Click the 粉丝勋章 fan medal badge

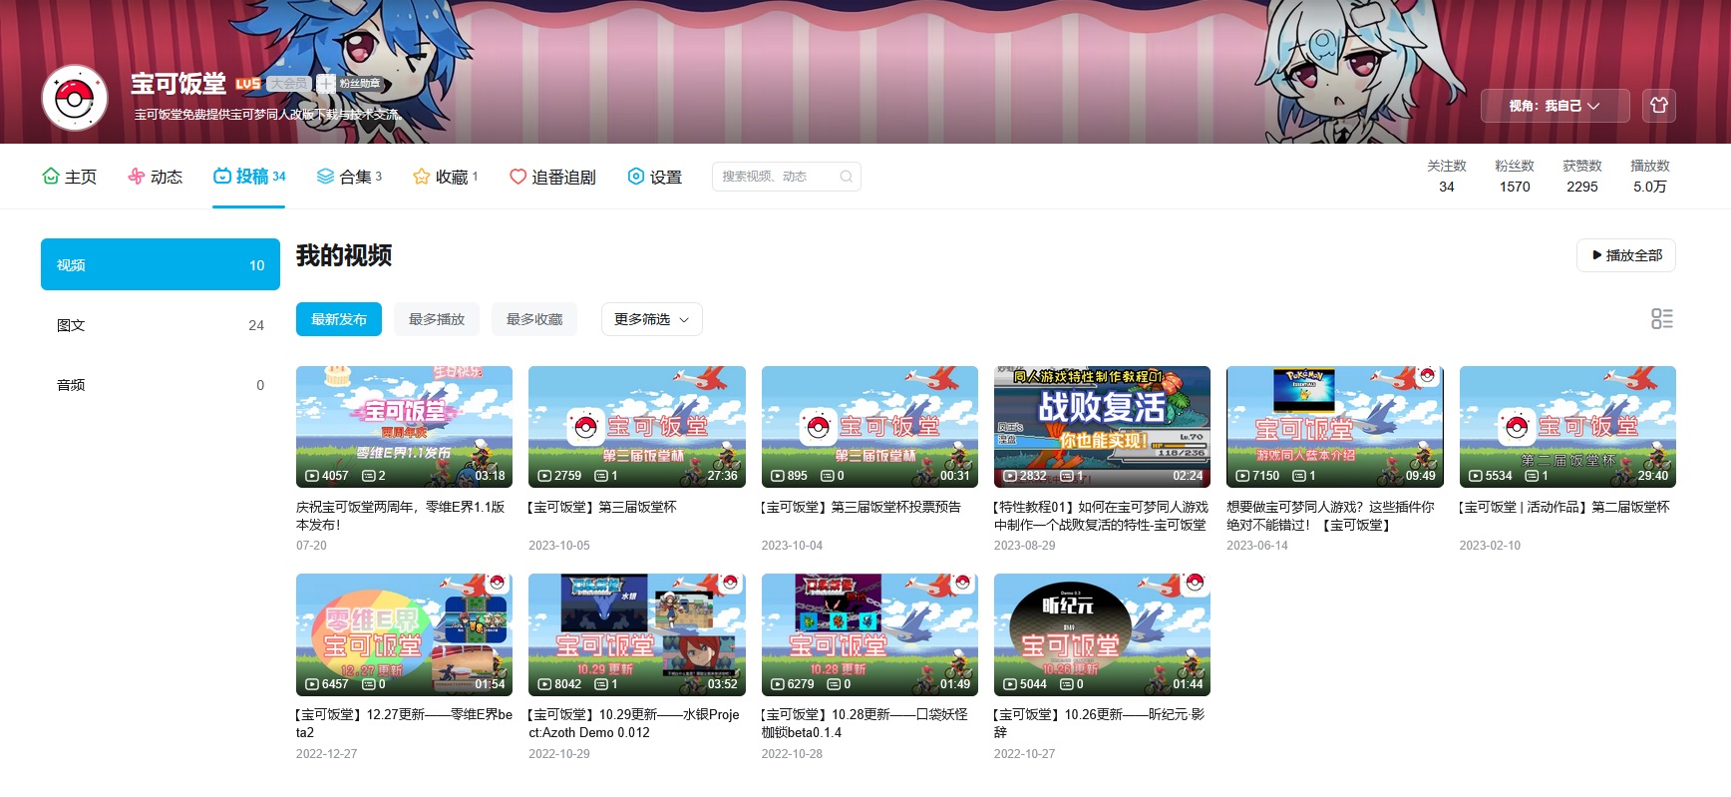350,84
